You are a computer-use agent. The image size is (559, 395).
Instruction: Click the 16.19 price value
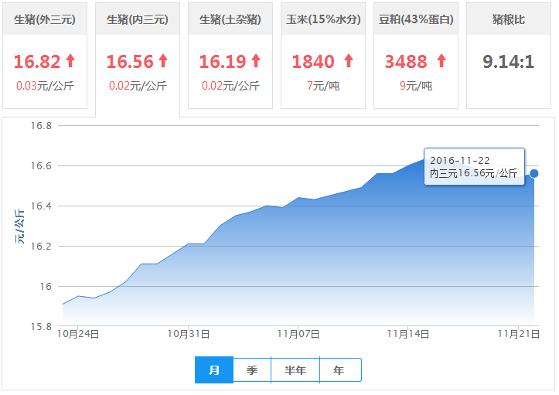tap(223, 61)
